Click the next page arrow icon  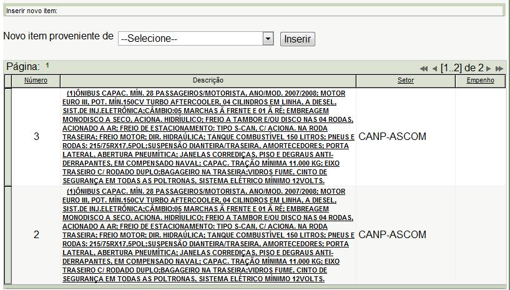click(489, 69)
